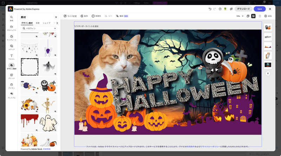Open the comments chat icon
This screenshot has width=281, height=156.
pos(231,9)
